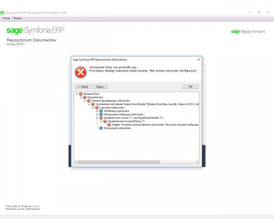Select the 'Uruchamianie multi zdarzeń' row text

147,104
